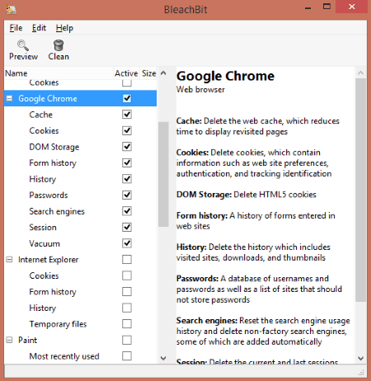Select Most recently used under Paint
This screenshot has height=381, width=371.
coord(64,356)
